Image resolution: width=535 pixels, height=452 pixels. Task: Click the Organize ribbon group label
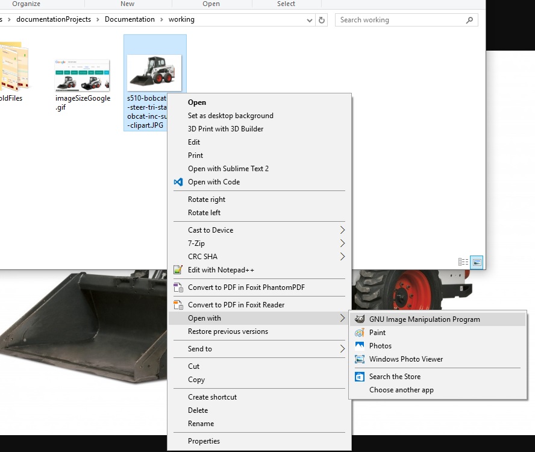27,4
